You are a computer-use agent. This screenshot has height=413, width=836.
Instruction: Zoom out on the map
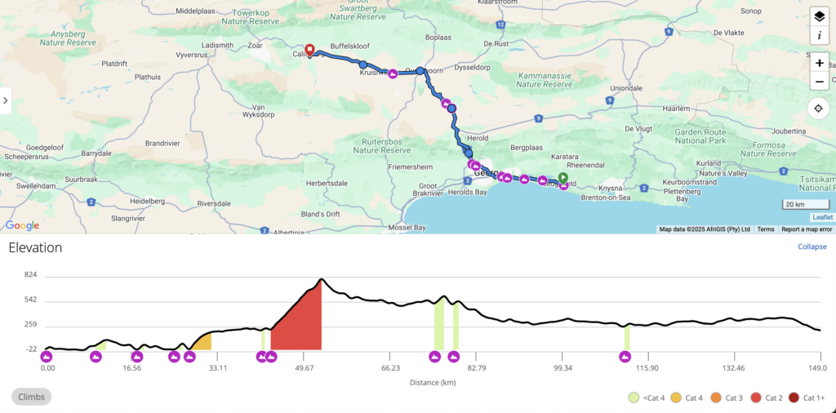tap(819, 81)
